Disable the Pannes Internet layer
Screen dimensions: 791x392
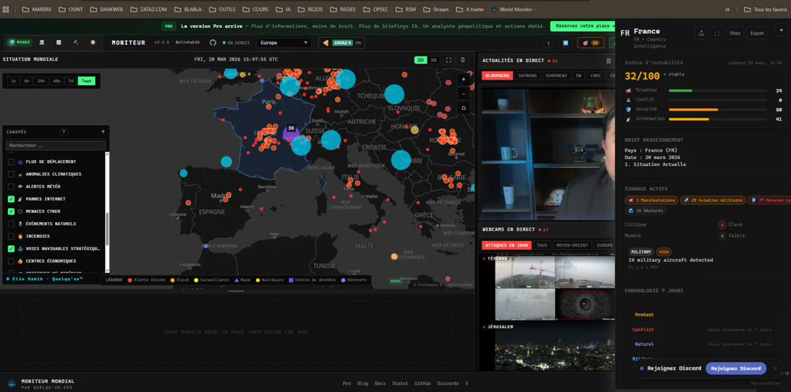pos(11,199)
